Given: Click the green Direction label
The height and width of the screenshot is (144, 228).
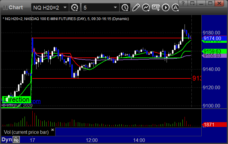Looking at the screenshot, I should coord(16,100).
